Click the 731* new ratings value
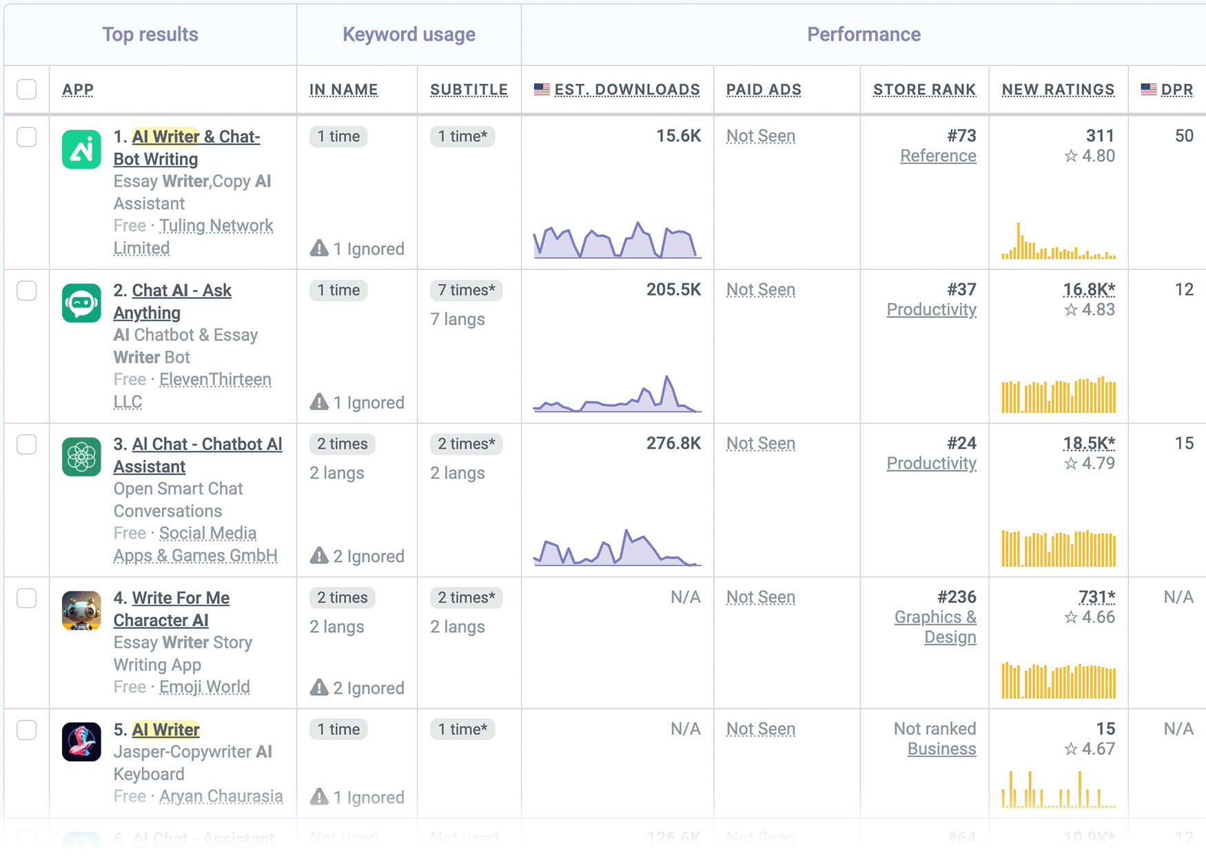Viewport: 1206px width, 861px height. pyautogui.click(x=1096, y=597)
